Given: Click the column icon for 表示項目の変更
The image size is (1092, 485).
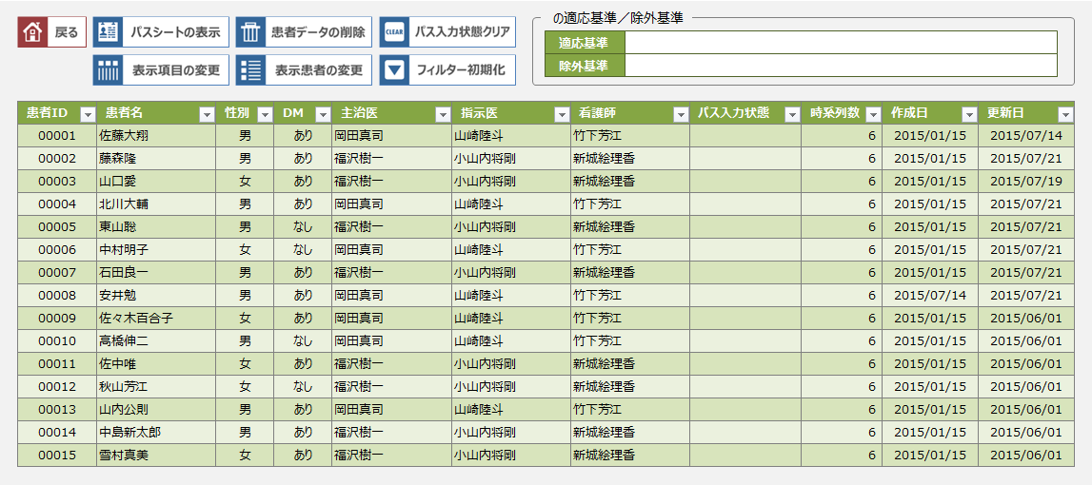Looking at the screenshot, I should [x=109, y=70].
